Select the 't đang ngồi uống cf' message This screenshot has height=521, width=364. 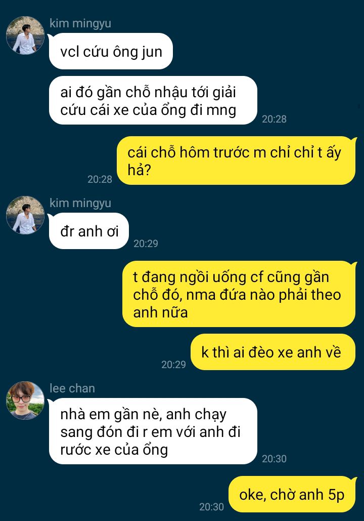[x=239, y=294]
